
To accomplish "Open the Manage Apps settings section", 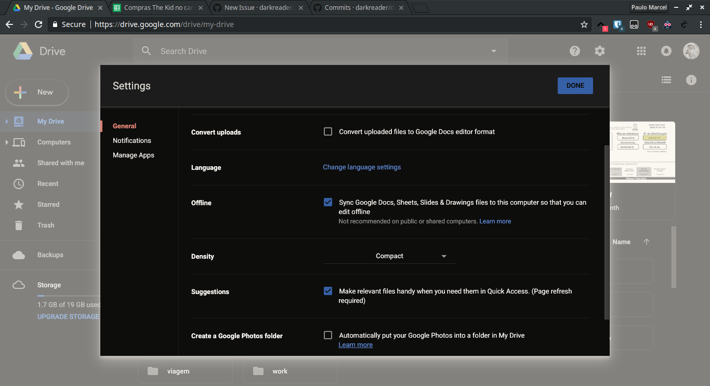I will (x=133, y=155).
